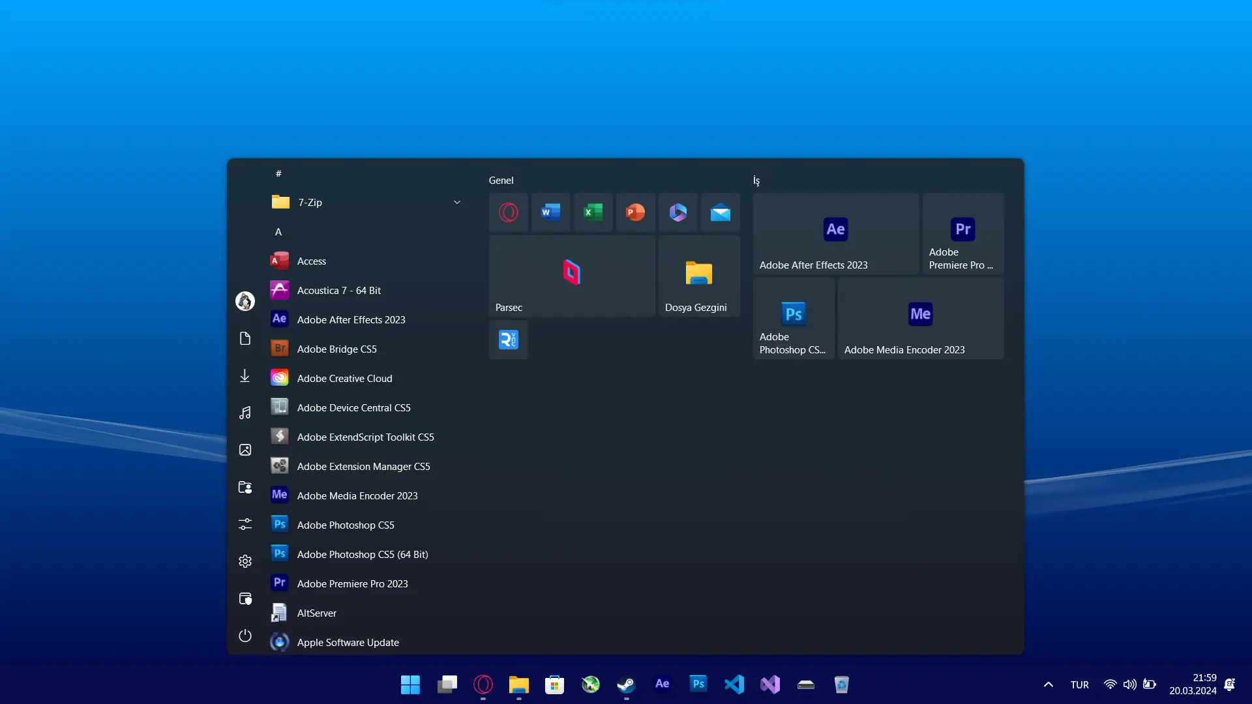Open Adobe After Effects 2023 in app list
Viewport: 1252px width, 704px height.
[367, 319]
